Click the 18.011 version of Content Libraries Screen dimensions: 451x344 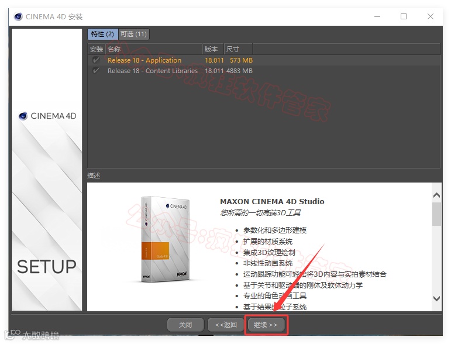tap(214, 71)
